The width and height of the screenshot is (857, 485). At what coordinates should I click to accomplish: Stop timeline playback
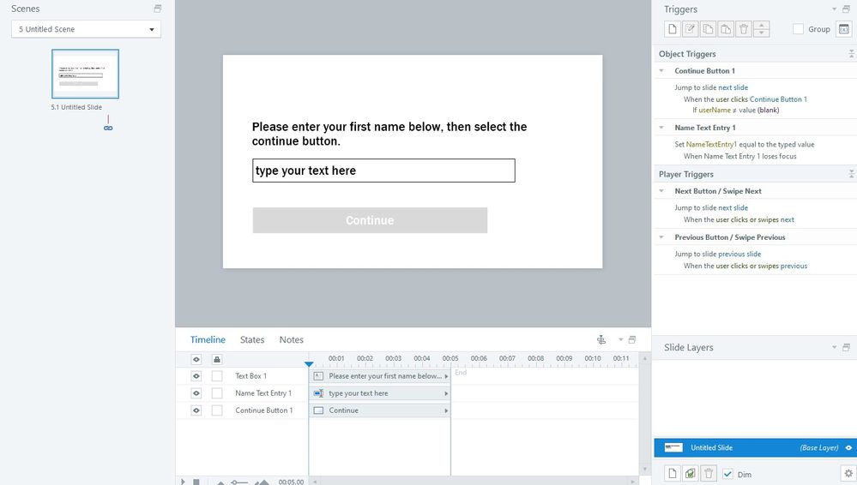[x=196, y=482]
